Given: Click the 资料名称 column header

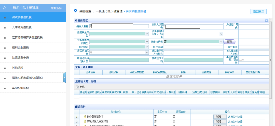Looking at the screenshot, I should (116, 112).
